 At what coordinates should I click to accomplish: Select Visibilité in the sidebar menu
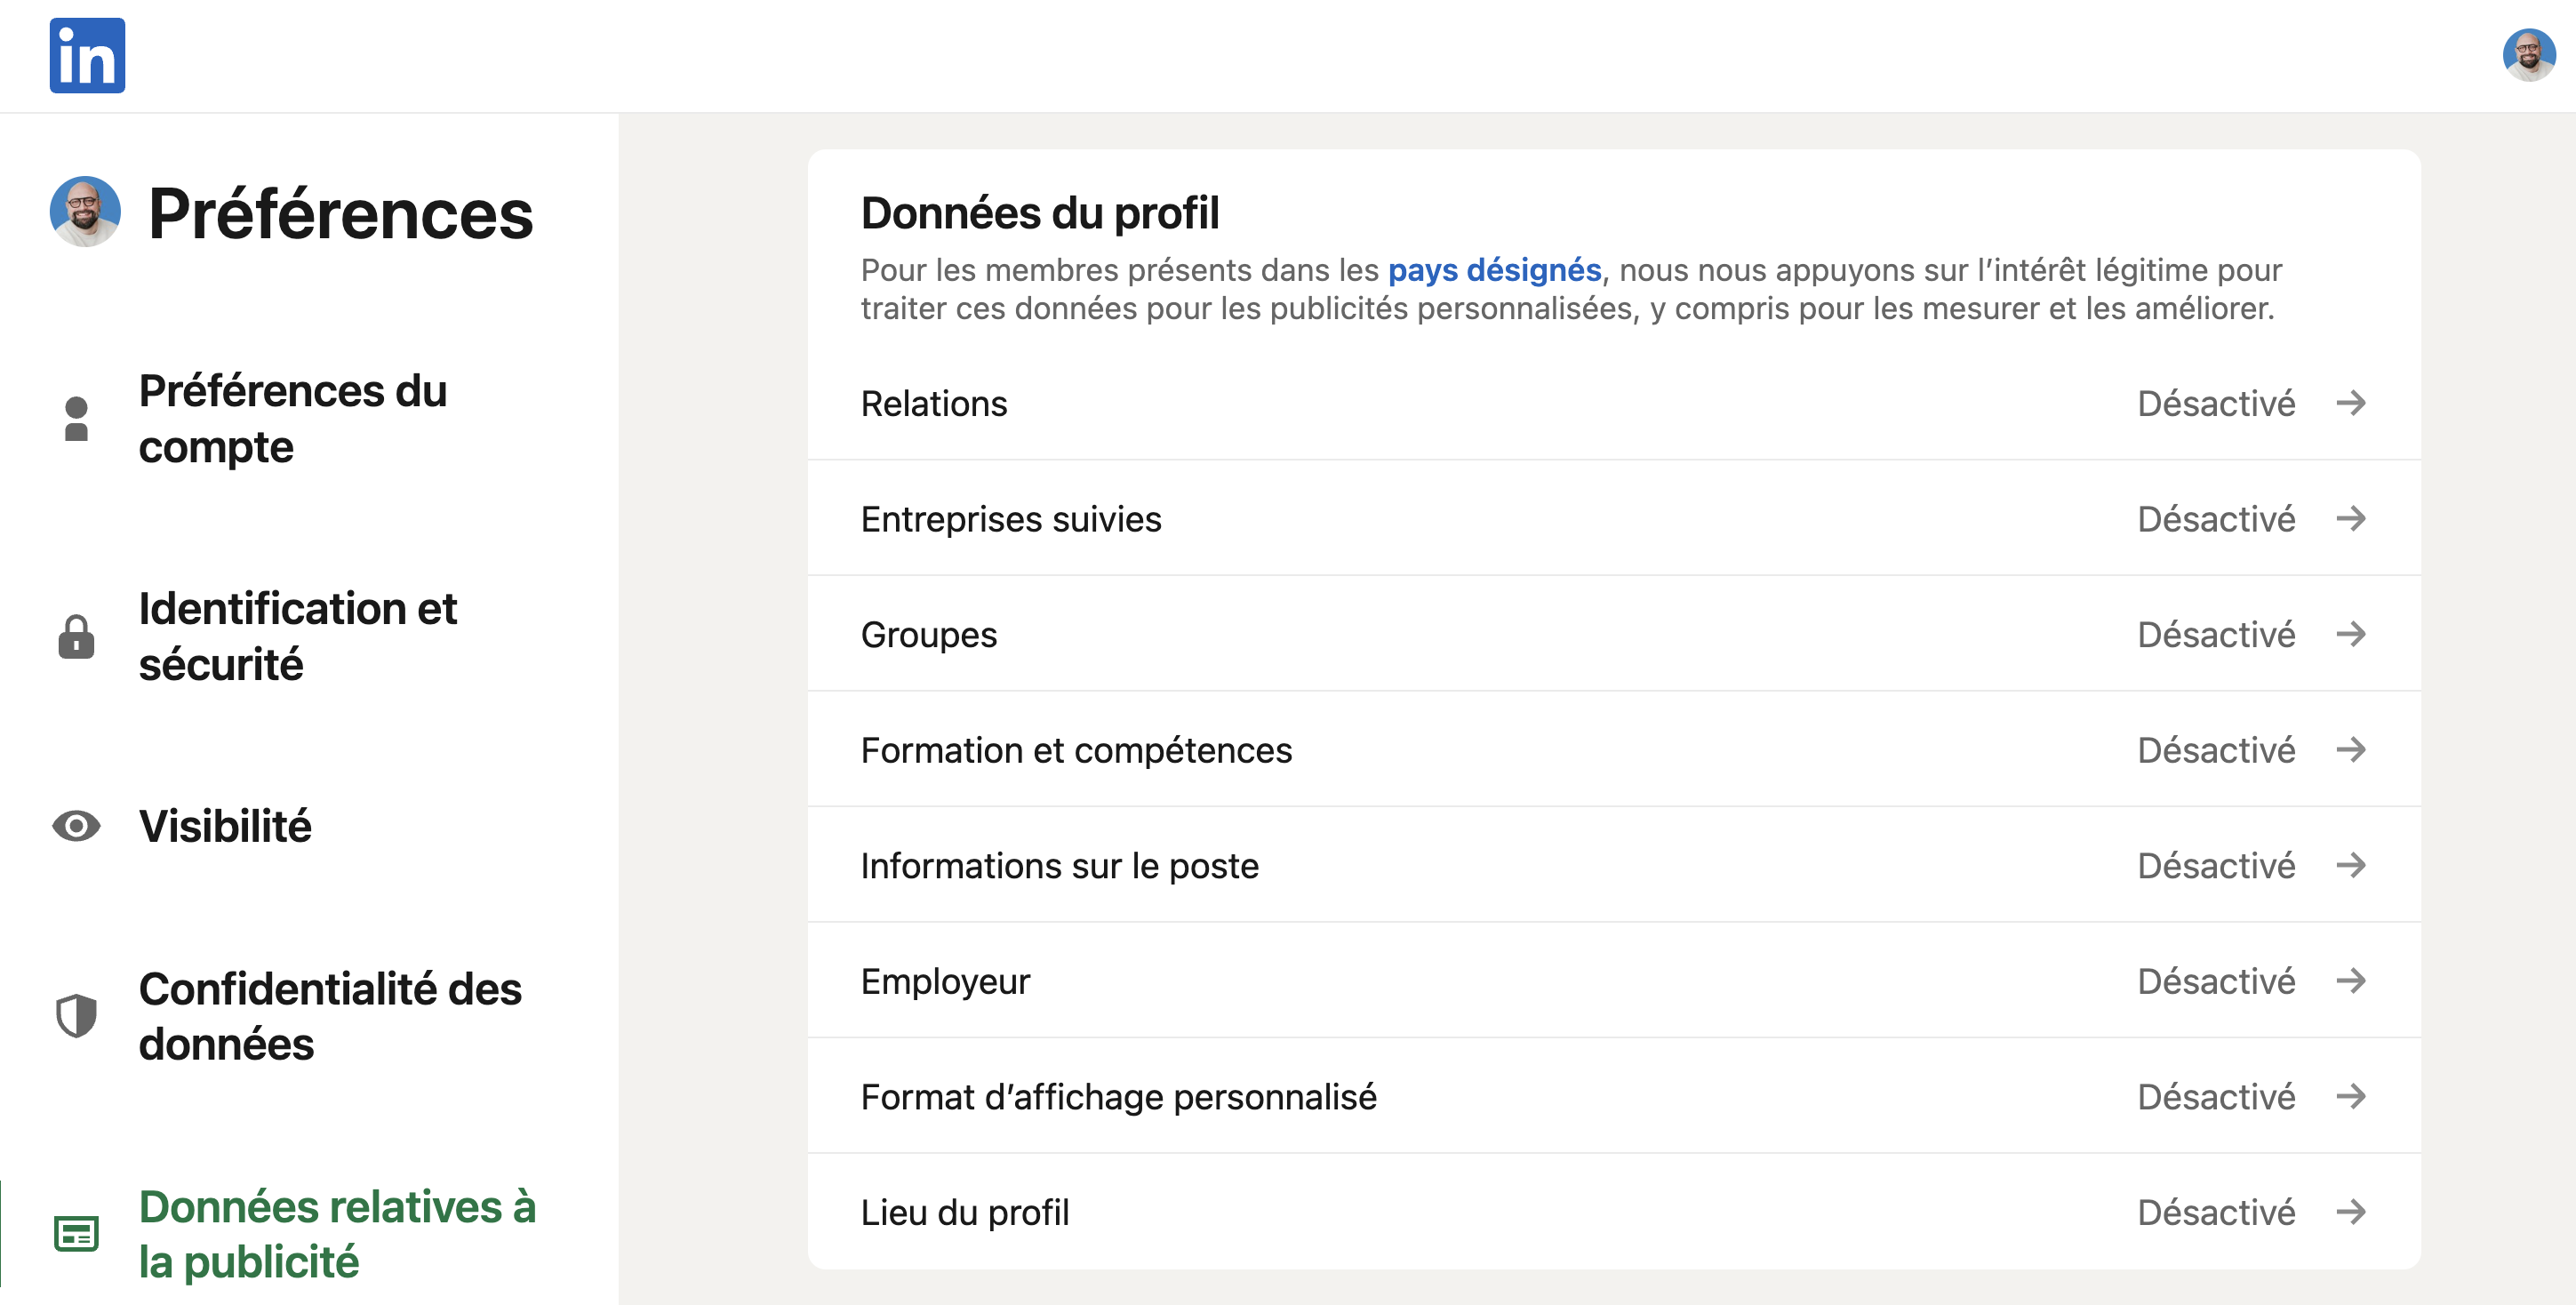tap(225, 826)
